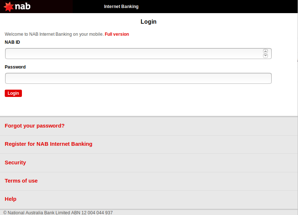The image size is (298, 215).
Task: Click the Internet Banking header title
Action: click(x=121, y=6)
